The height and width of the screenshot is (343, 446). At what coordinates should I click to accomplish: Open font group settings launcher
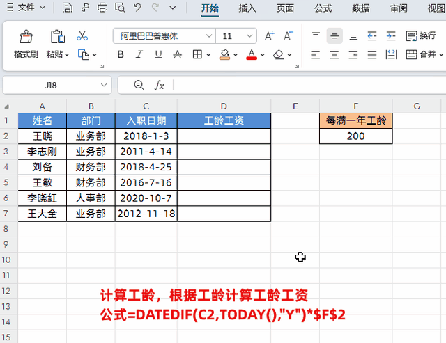point(297,66)
